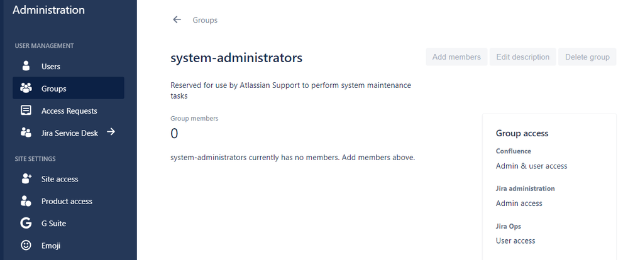
Task: Click the Product access icon
Action: pos(26,201)
